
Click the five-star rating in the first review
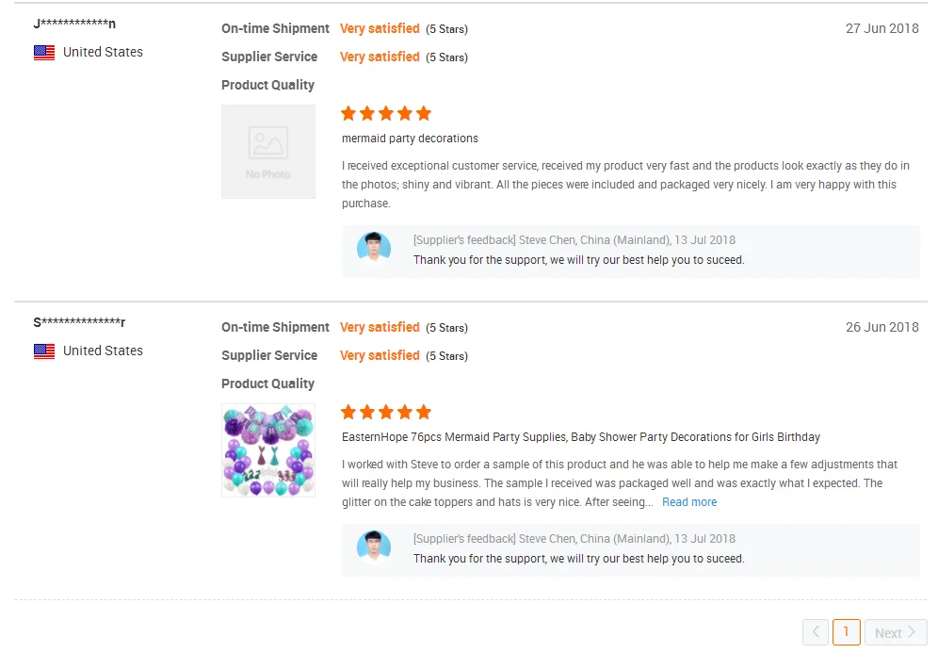tap(386, 113)
